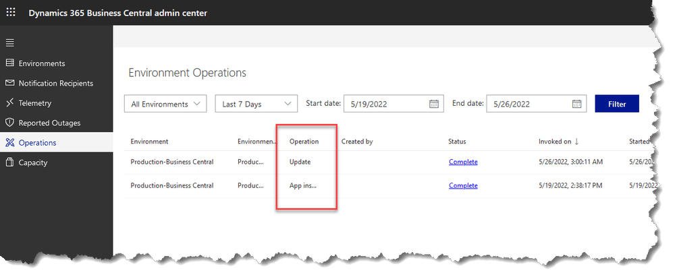This screenshot has width=675, height=277.
Task: Click the Invoked on column header
Action: 555,142
